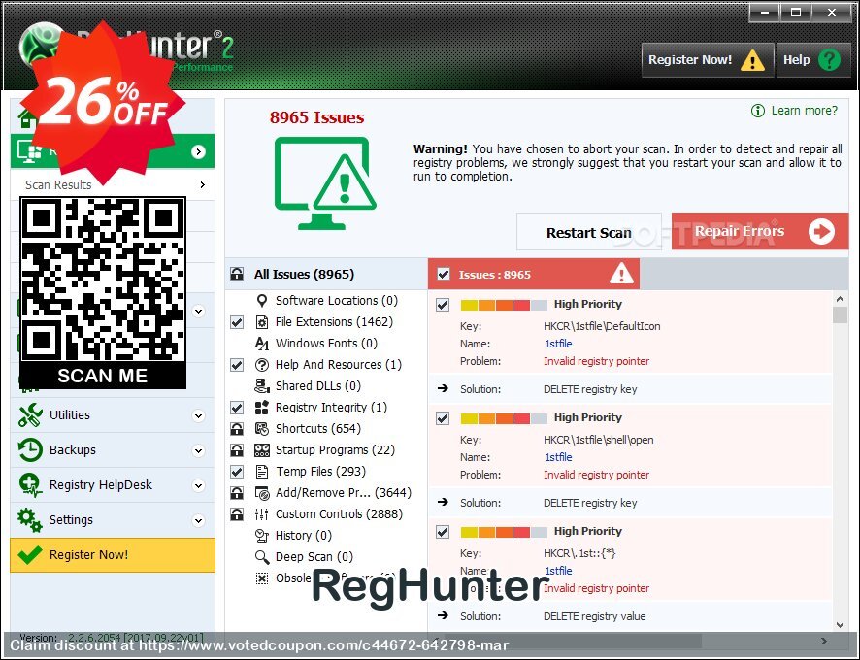Click the lock icon beside Custom Controls
The width and height of the screenshot is (860, 660).
[237, 514]
